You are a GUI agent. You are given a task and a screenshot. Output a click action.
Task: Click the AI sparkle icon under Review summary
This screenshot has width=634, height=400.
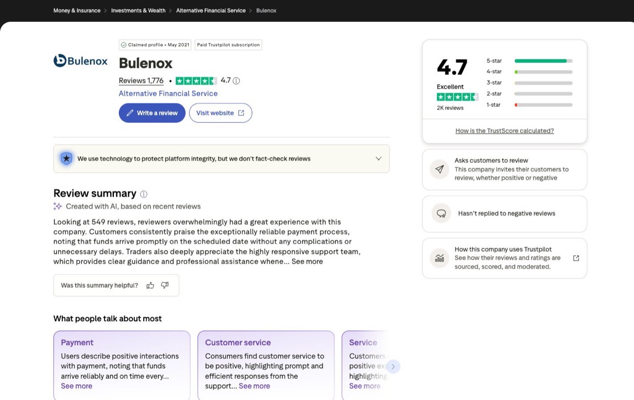click(57, 206)
